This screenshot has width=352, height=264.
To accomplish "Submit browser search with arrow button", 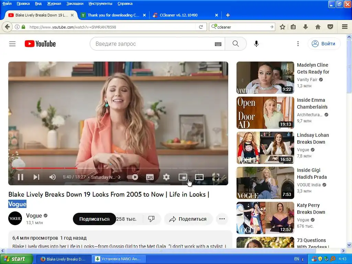I will point(272,27).
